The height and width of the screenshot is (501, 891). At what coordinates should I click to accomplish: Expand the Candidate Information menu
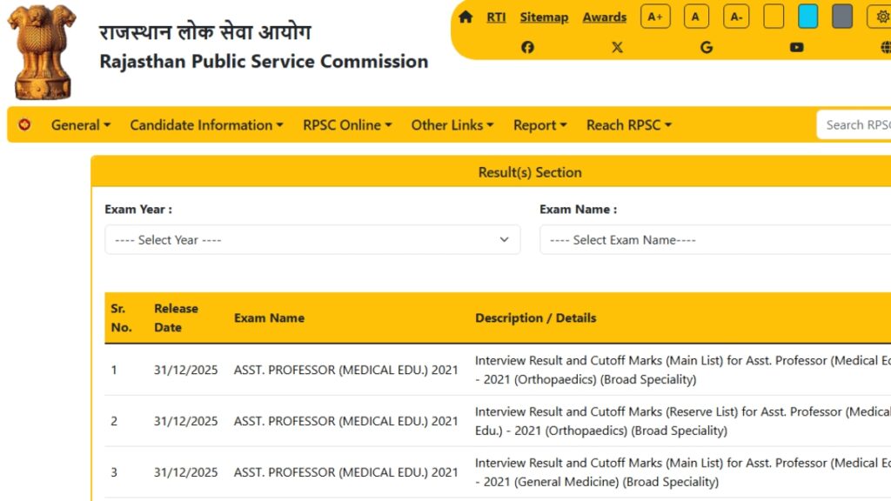[206, 124]
